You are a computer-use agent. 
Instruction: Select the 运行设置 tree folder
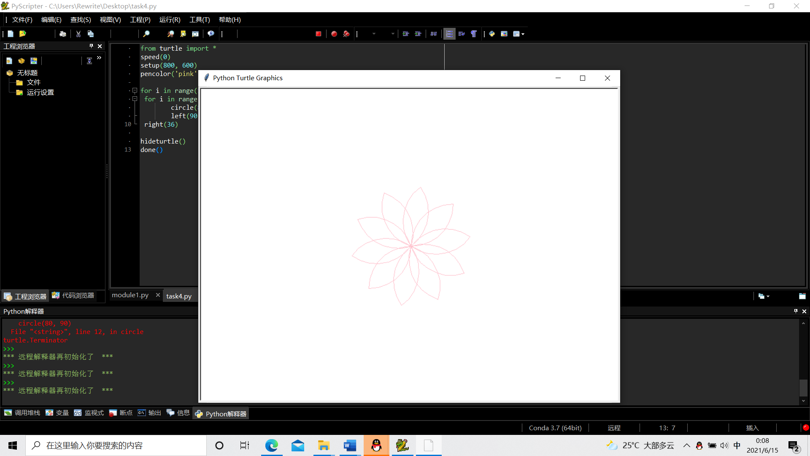pos(40,92)
